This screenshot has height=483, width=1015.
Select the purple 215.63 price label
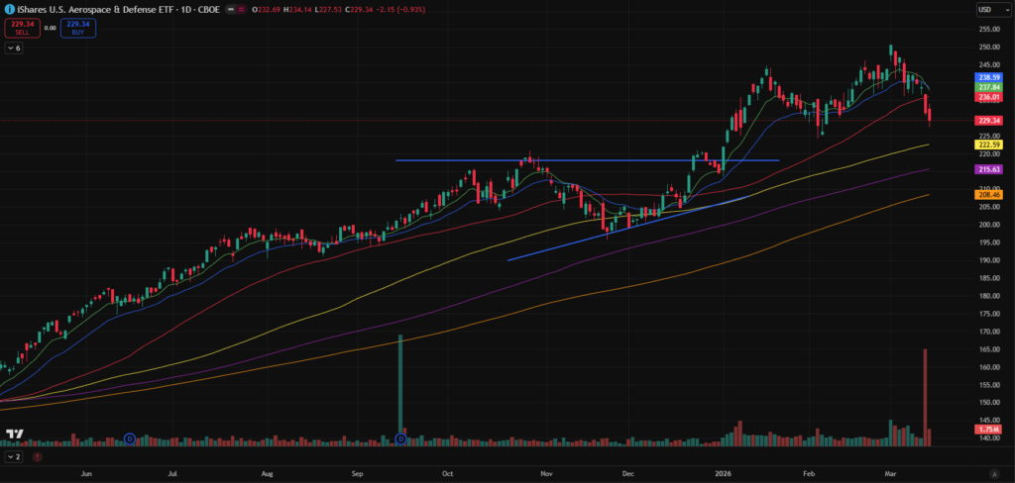click(x=988, y=169)
